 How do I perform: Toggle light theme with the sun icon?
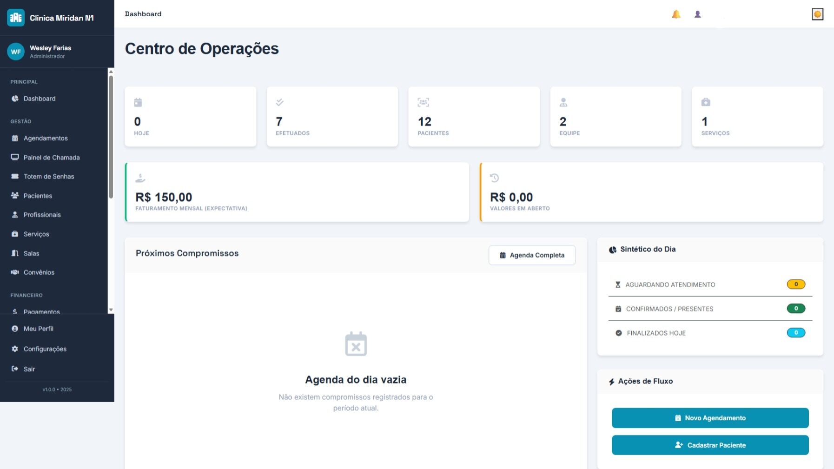click(817, 14)
